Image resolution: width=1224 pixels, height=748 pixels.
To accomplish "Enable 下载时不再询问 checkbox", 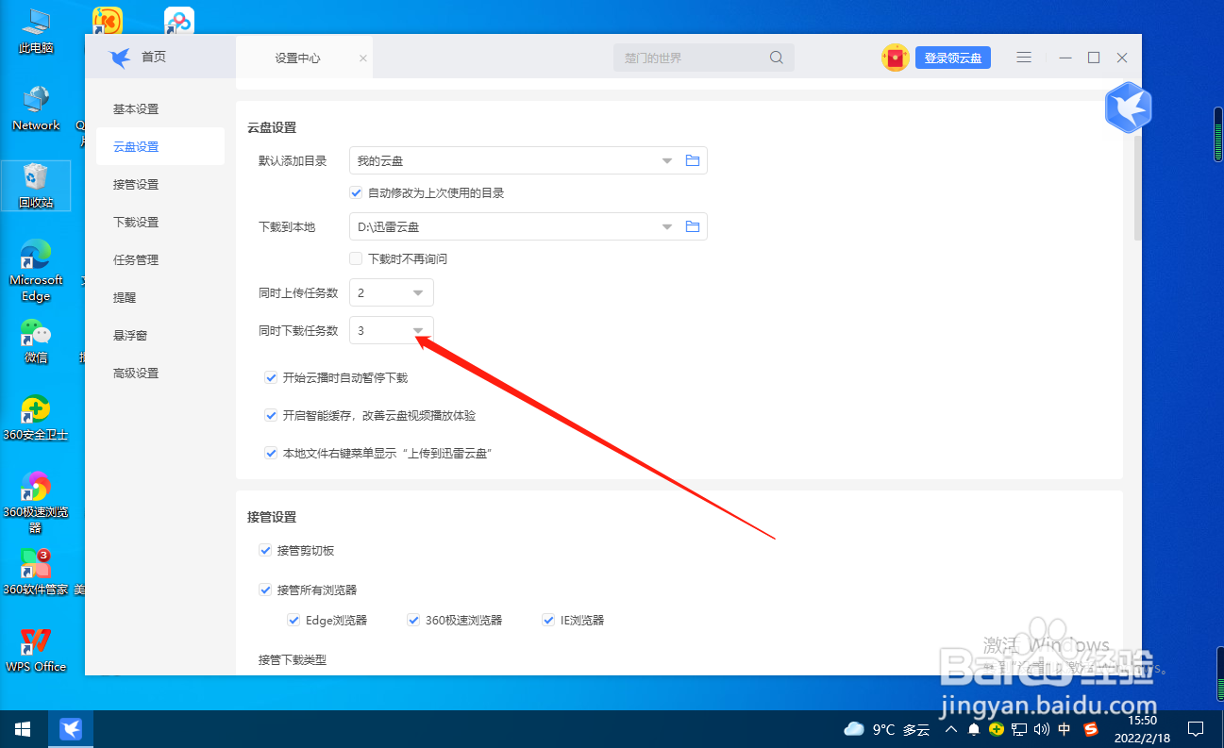I will pos(356,258).
